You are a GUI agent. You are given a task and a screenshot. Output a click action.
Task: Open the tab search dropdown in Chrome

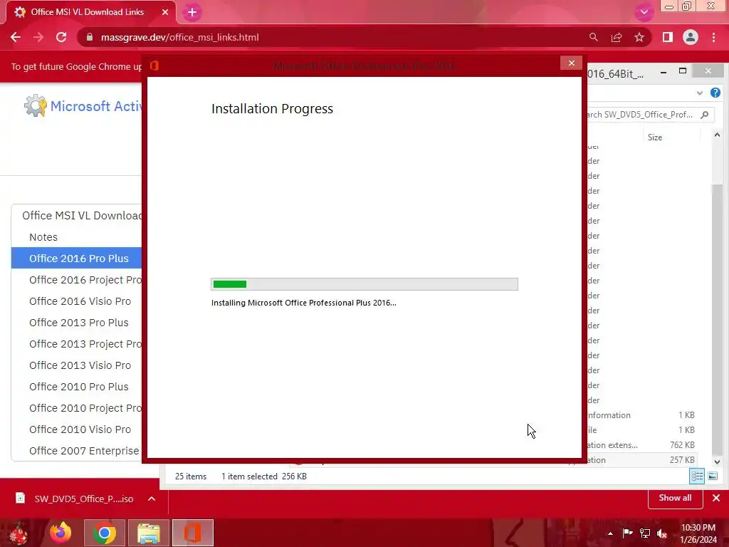(644, 12)
